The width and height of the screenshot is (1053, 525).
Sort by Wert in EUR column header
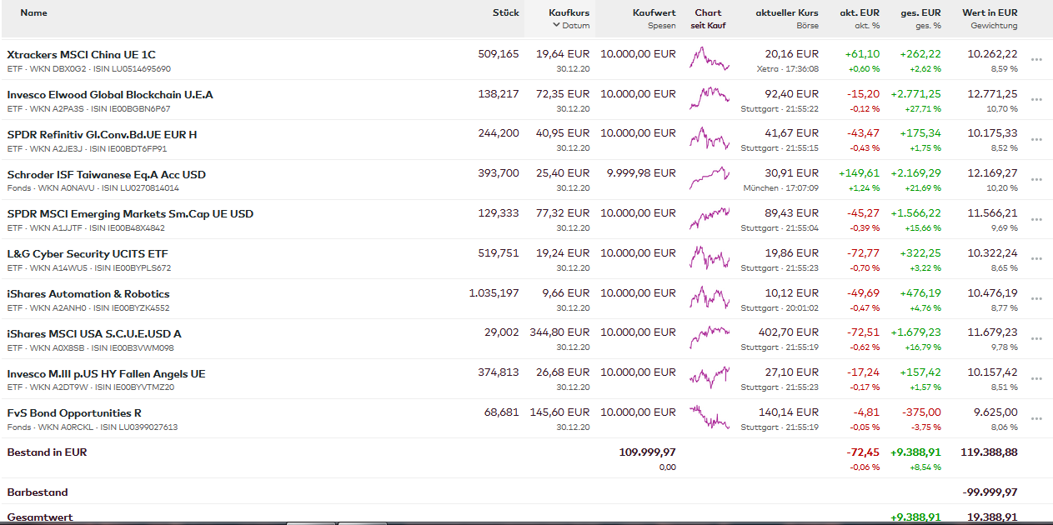(990, 12)
